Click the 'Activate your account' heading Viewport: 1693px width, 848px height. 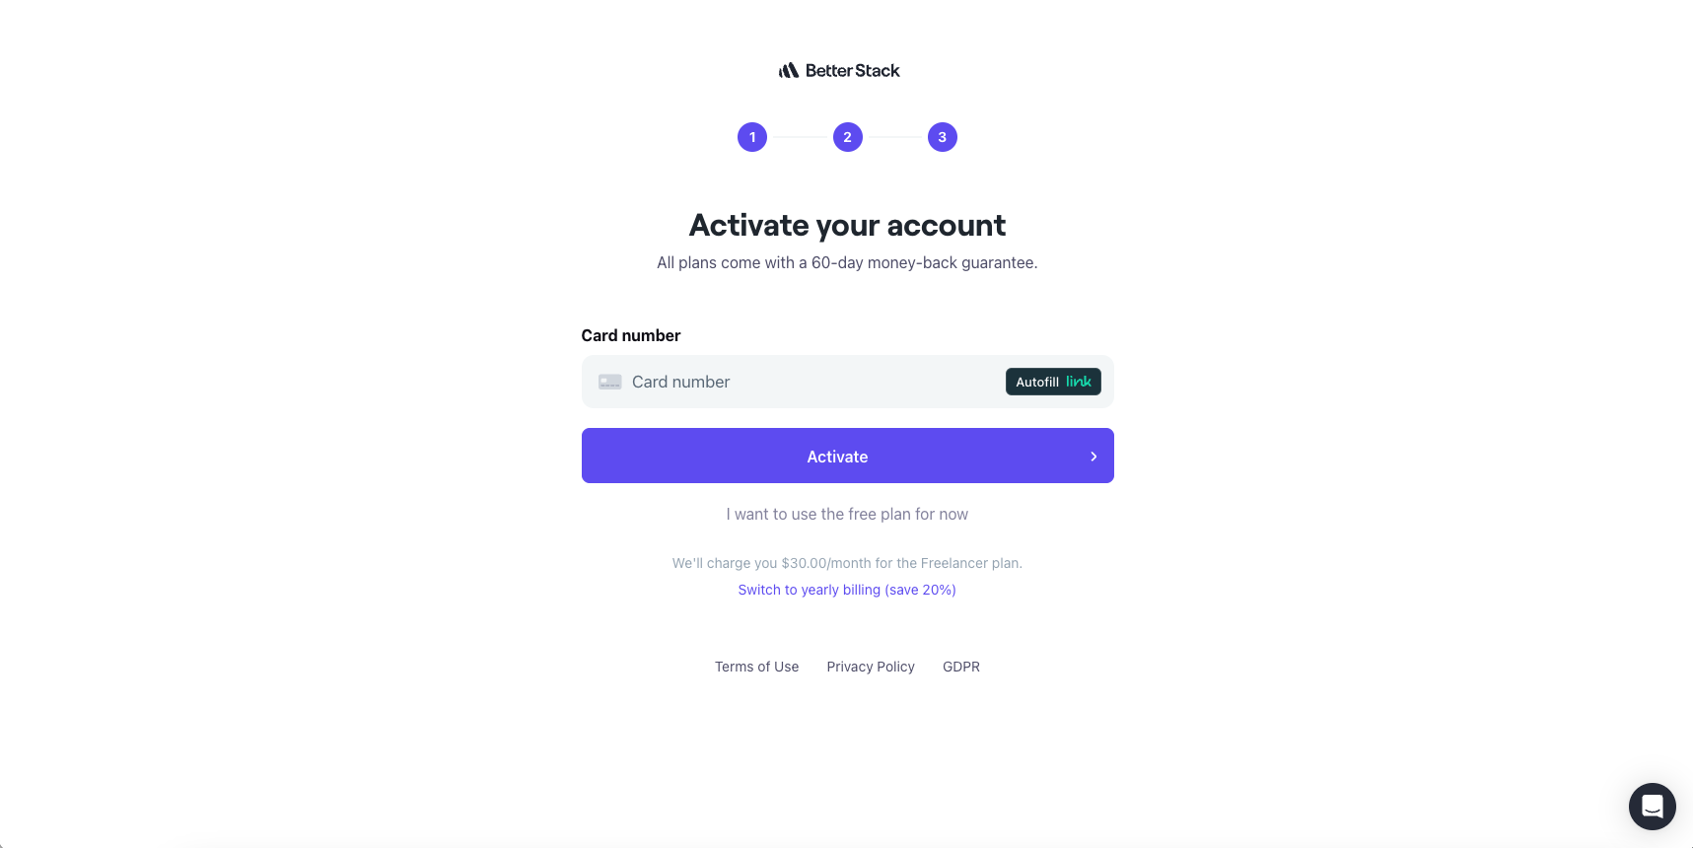pos(847,225)
